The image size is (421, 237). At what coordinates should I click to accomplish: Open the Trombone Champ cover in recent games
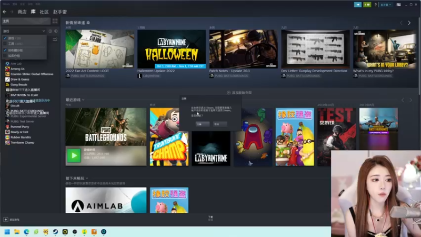pos(169,137)
